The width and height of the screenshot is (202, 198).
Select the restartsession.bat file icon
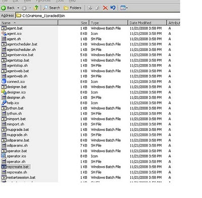point(4,177)
